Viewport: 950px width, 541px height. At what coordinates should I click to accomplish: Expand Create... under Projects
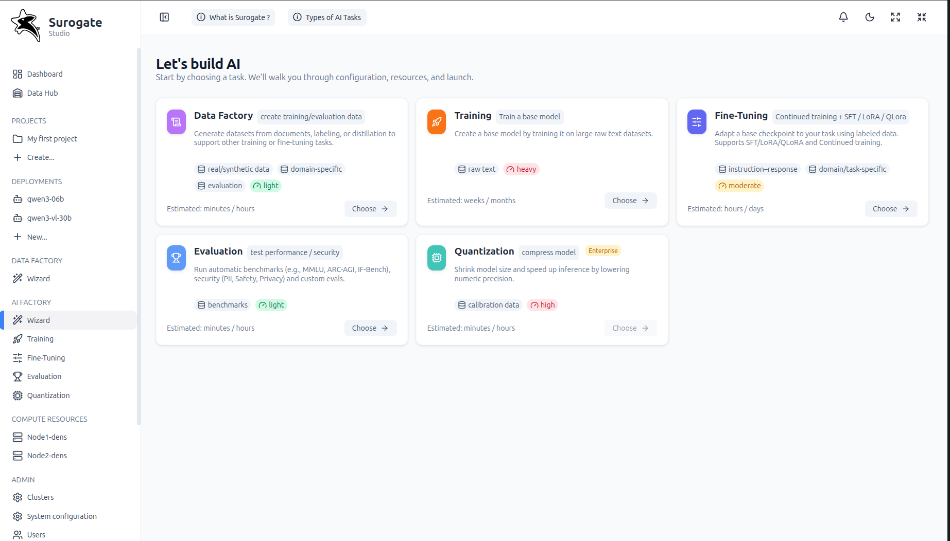click(x=40, y=157)
